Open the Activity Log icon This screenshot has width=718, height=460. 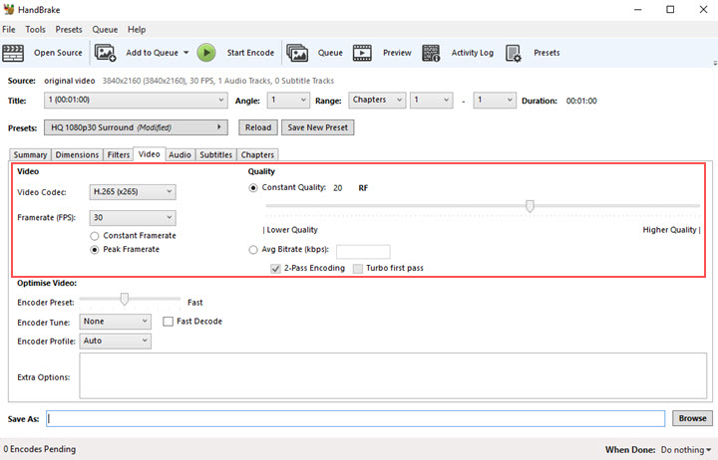[432, 53]
